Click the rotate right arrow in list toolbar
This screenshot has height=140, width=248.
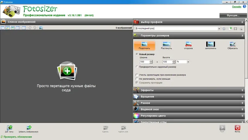35,28
